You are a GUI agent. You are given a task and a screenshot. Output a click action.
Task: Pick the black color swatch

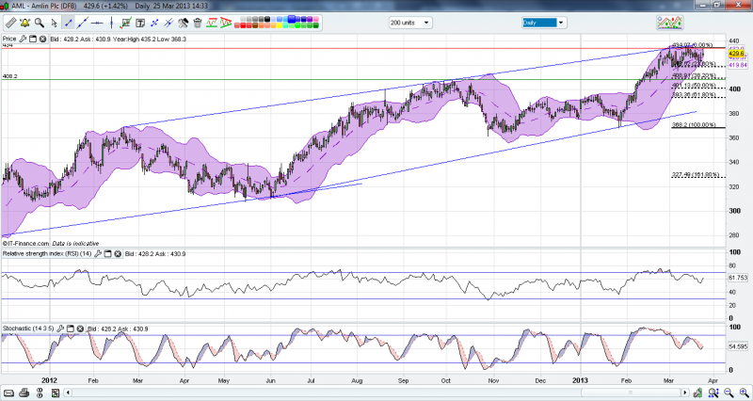[267, 19]
